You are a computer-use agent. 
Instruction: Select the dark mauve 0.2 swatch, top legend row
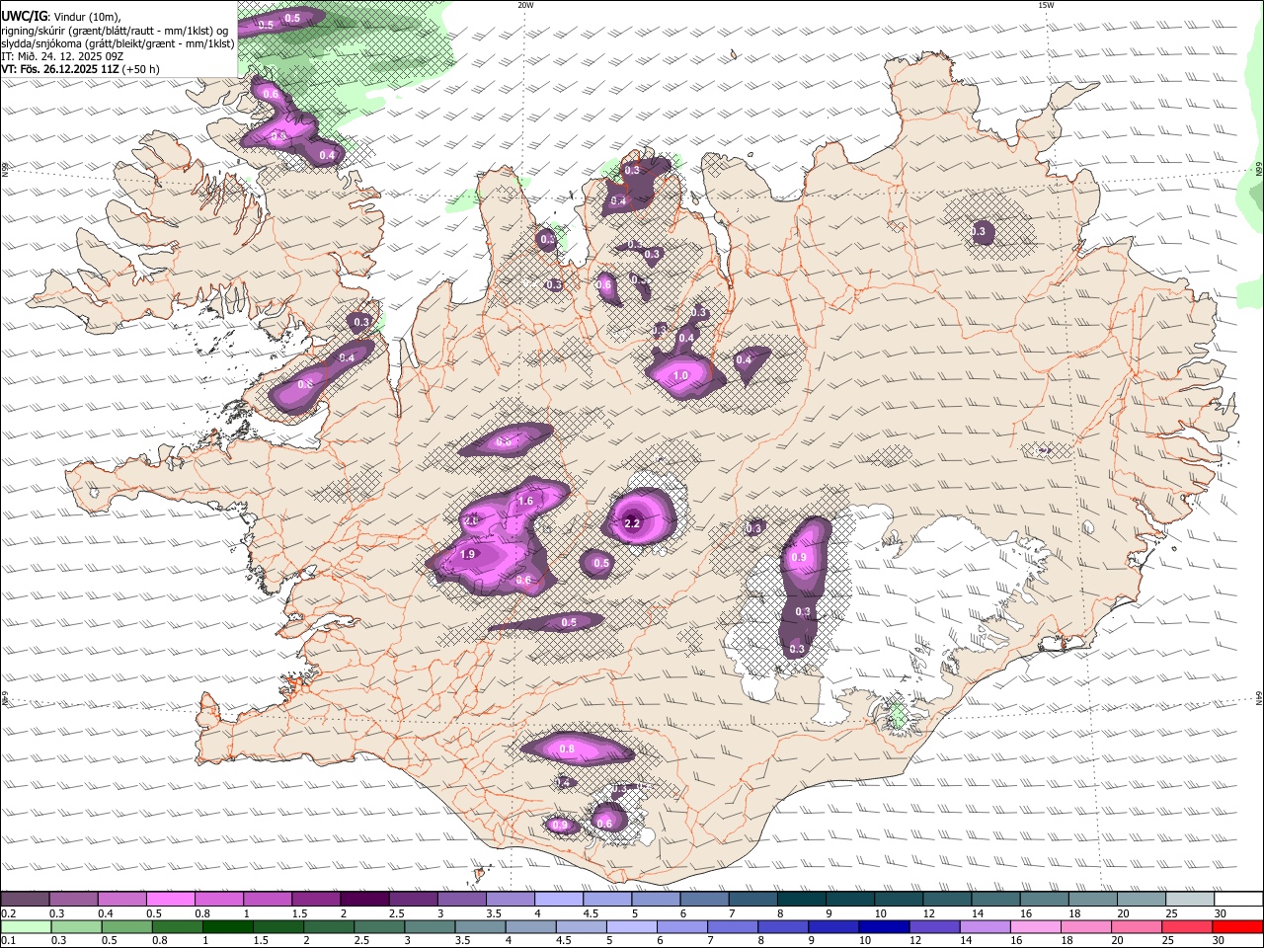coord(25,900)
